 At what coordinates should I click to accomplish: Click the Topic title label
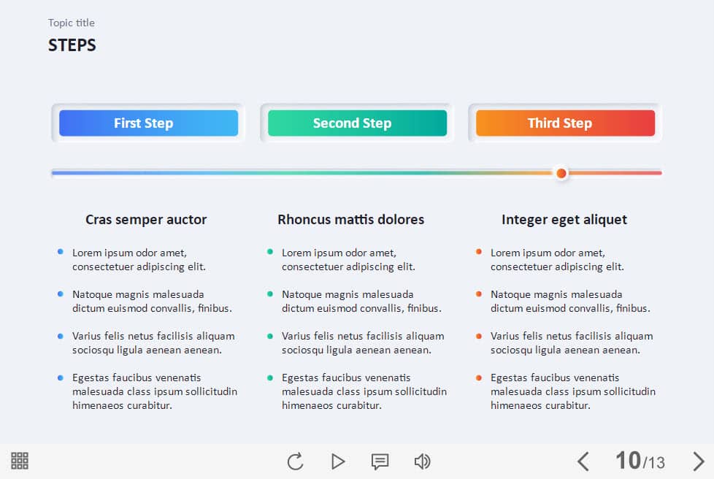point(71,23)
